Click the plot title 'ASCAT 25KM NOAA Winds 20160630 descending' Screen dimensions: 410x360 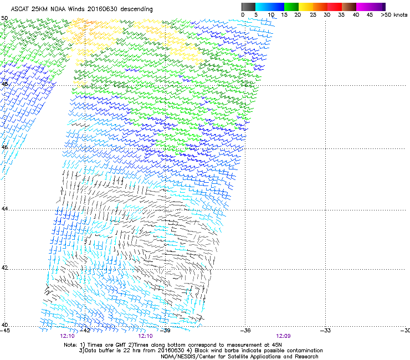tap(81, 9)
